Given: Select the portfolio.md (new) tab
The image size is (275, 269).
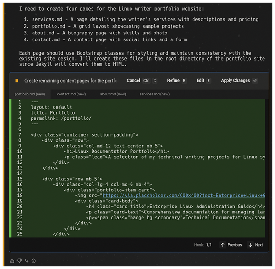Looking at the screenshot, I should tap(31, 94).
